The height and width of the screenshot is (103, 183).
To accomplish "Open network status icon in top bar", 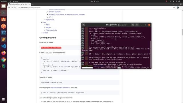I will [171, 1].
